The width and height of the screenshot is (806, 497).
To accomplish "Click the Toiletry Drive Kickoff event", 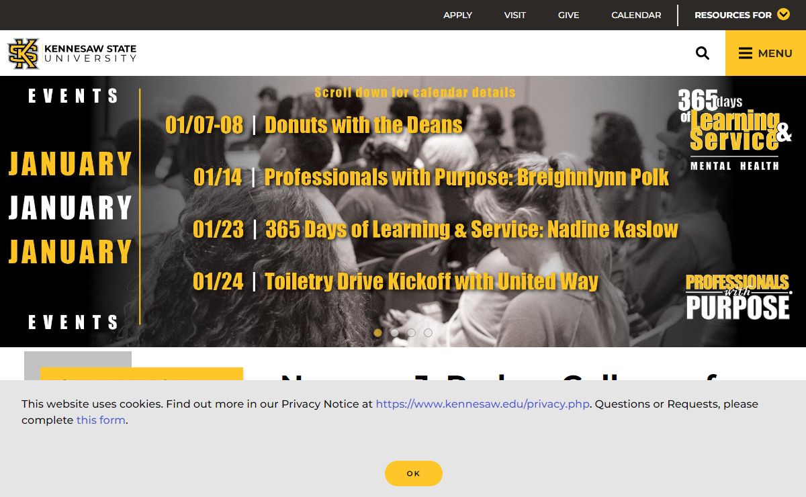I will 396,281.
